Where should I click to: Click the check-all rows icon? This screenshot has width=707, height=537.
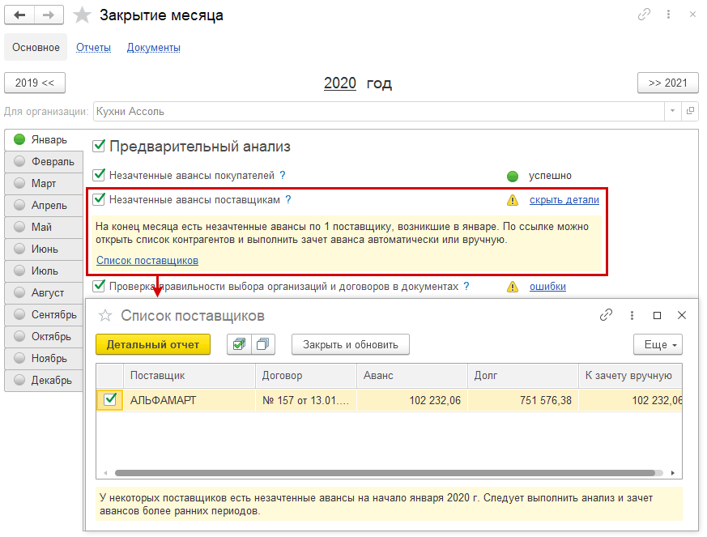coord(239,344)
